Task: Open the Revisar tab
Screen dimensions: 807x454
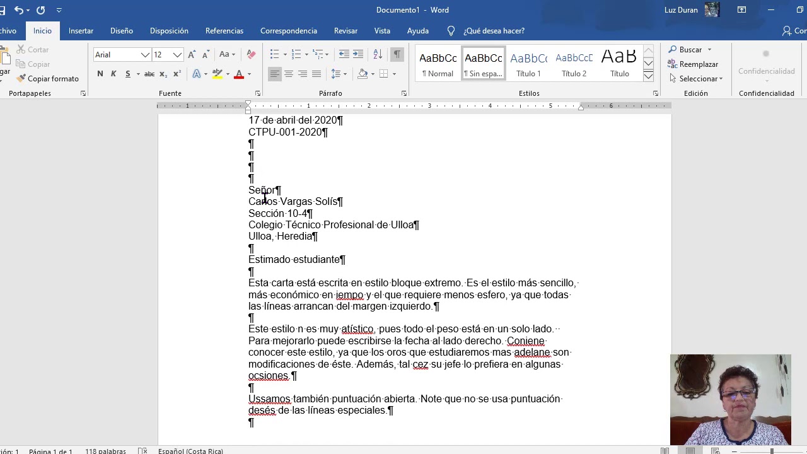Action: (345, 31)
